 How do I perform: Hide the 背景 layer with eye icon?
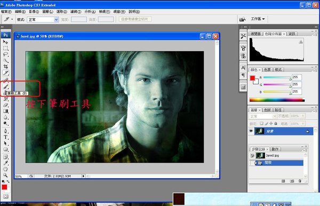[x=251, y=131]
